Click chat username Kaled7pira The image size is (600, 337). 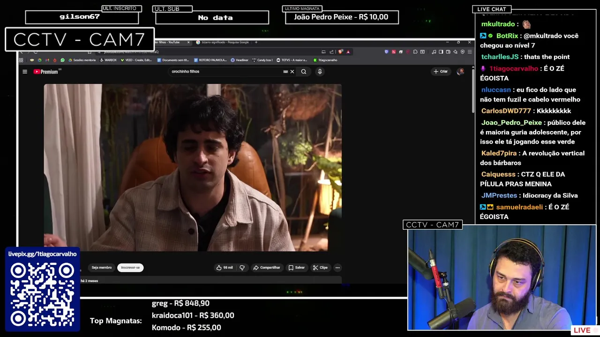(499, 153)
